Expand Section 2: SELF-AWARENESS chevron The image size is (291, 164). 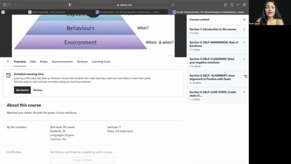point(244,42)
